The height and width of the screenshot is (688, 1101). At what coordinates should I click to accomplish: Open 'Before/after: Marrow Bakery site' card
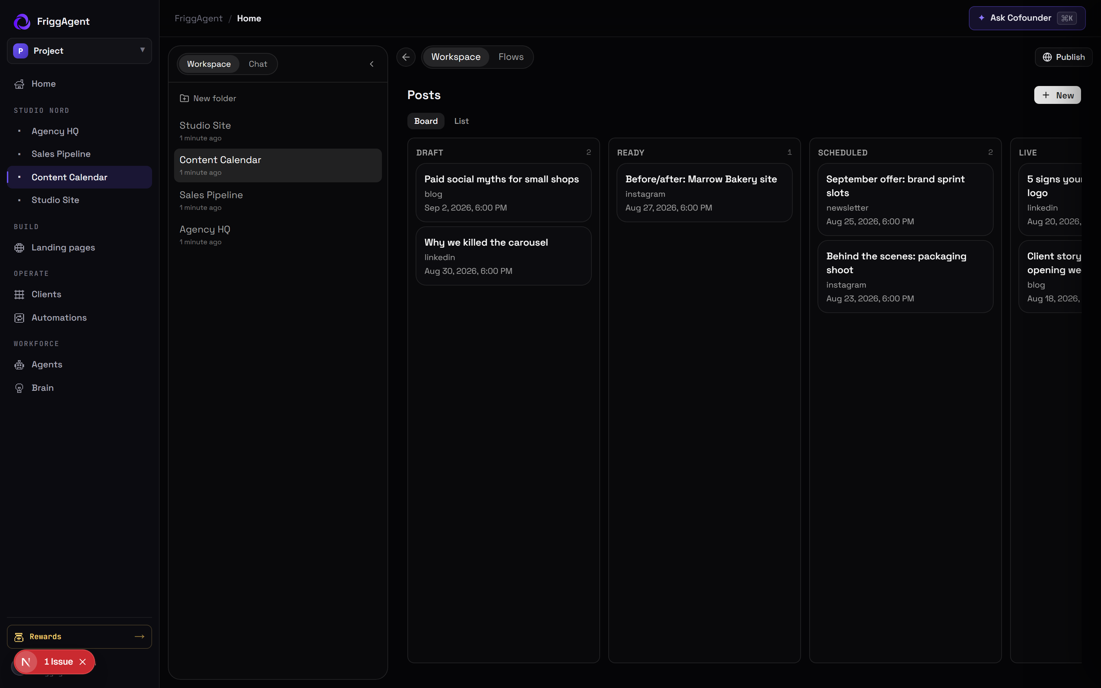point(704,193)
